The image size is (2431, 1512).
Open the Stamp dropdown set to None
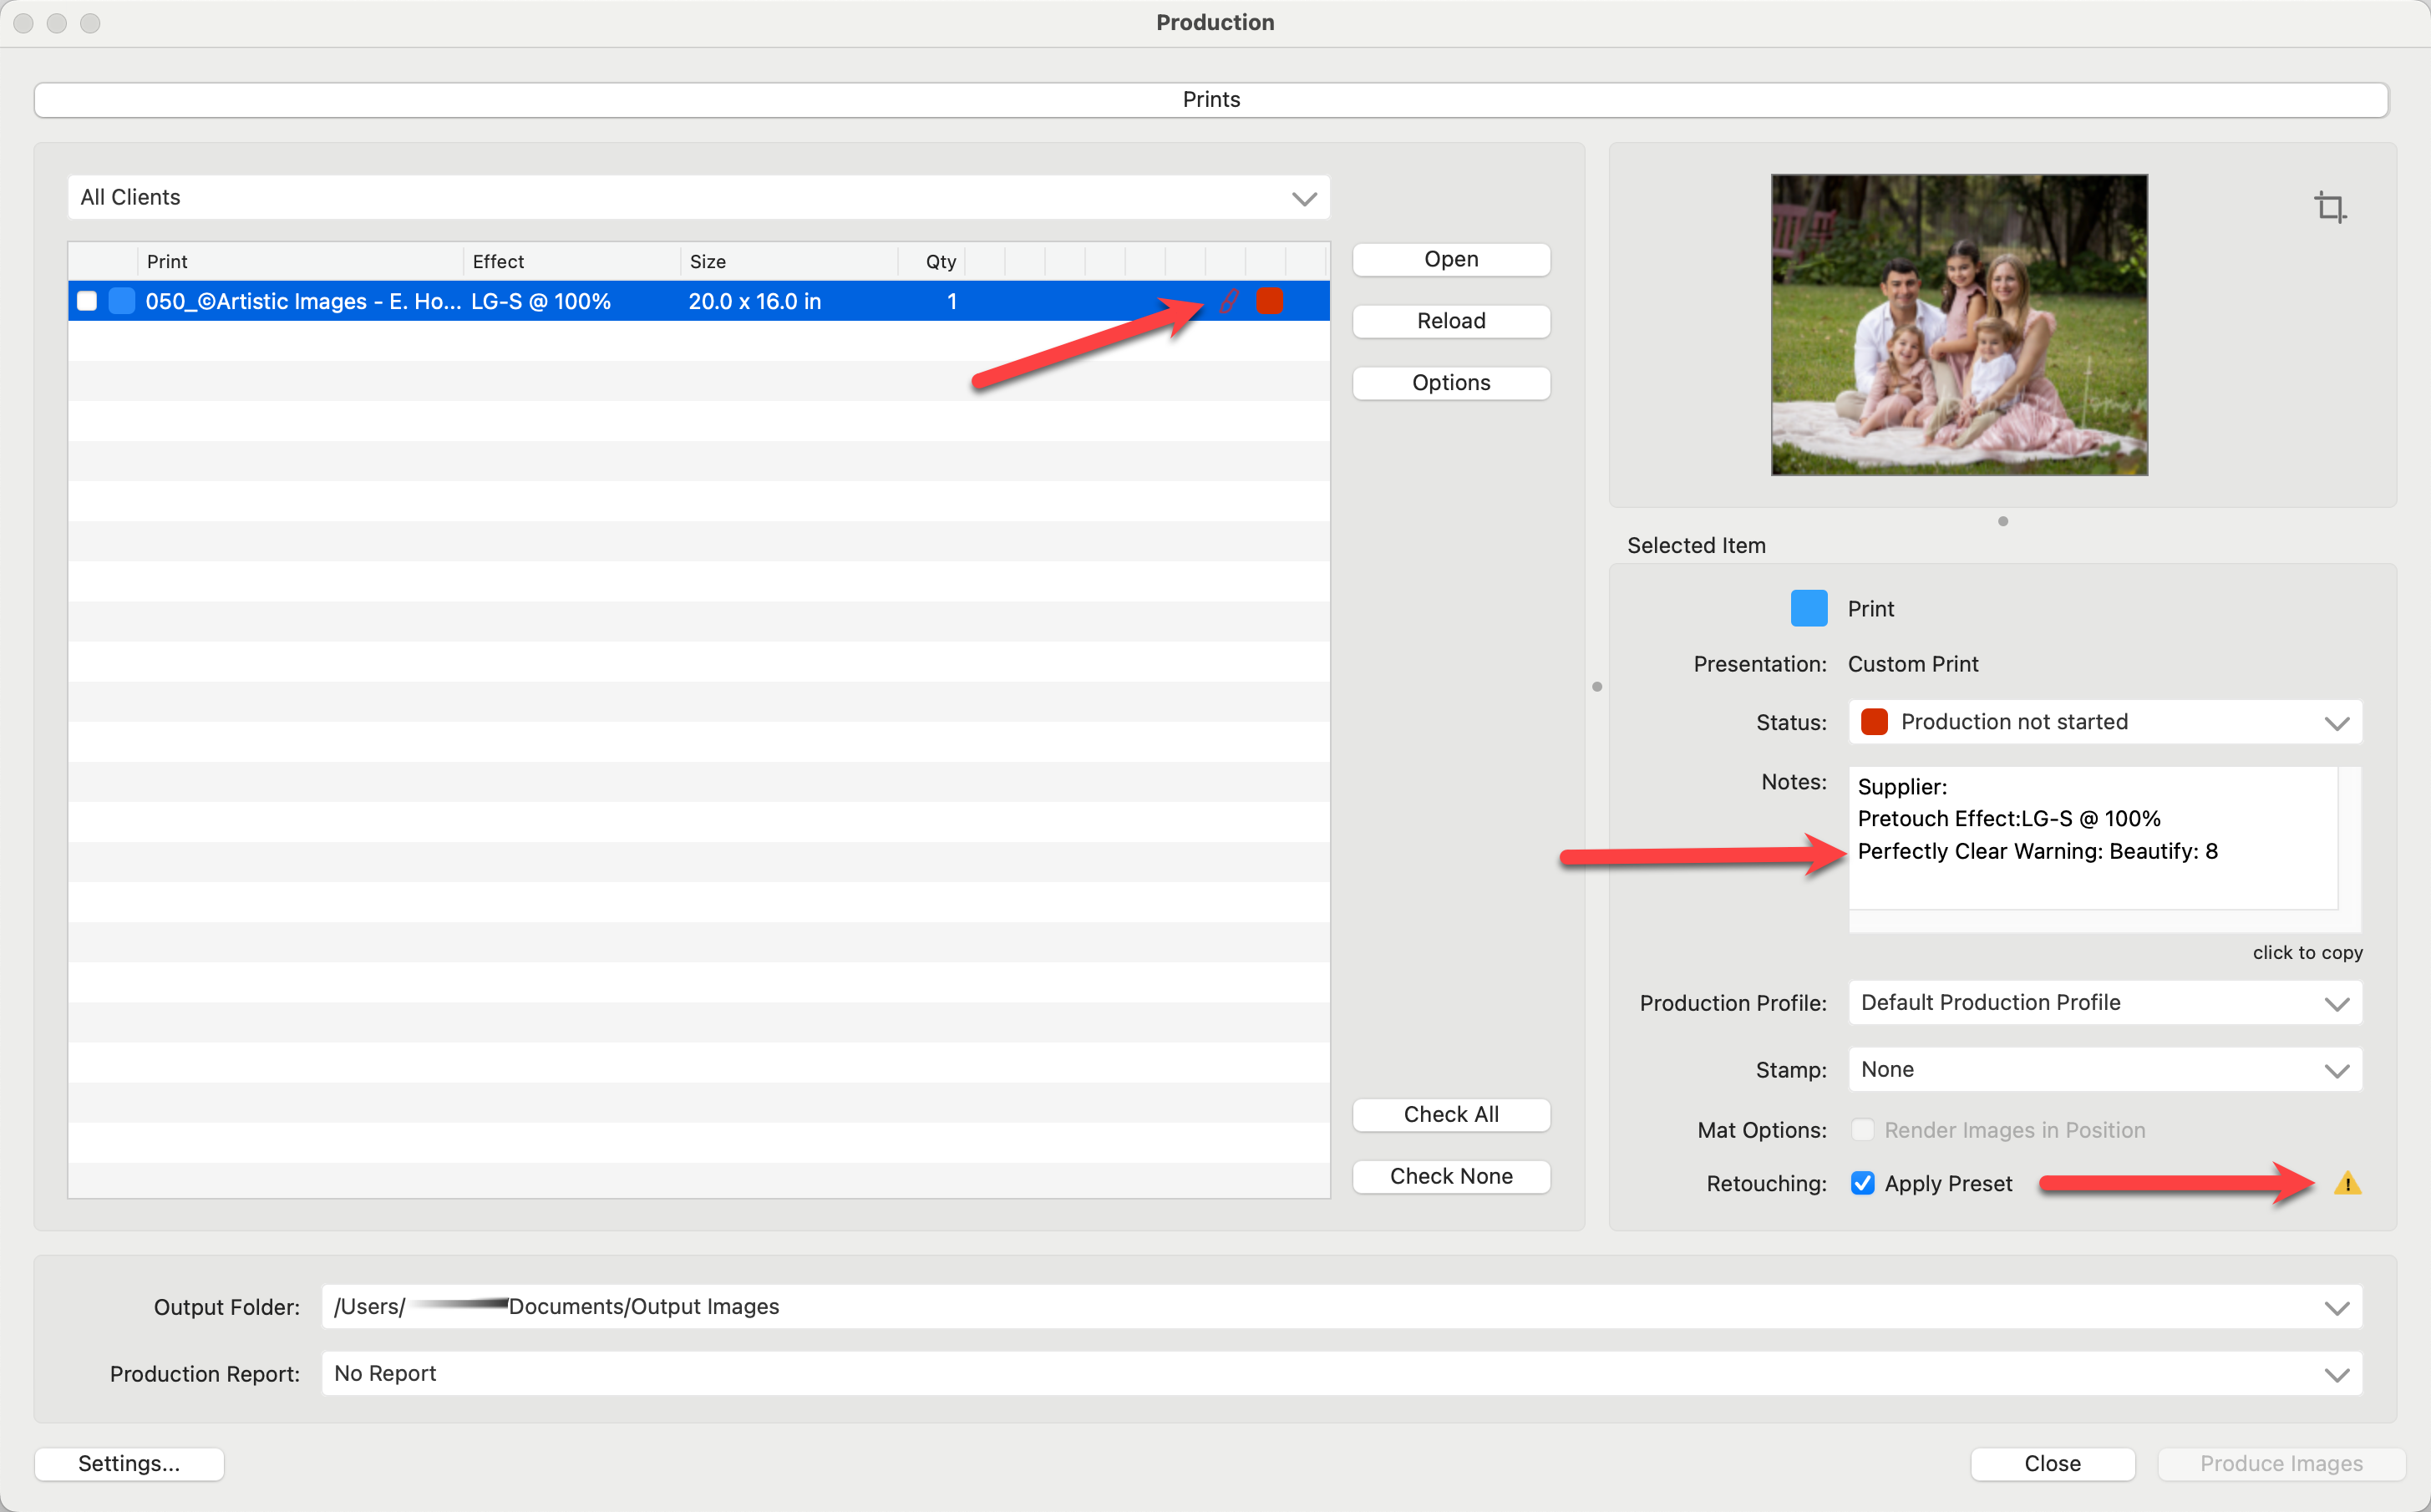(x=2104, y=1069)
